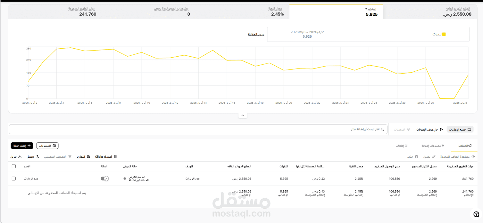Screen dimensions: 483x223
Task: Click the eye icon 'مشاهدة العناصر المحددة'
Action: point(473,156)
